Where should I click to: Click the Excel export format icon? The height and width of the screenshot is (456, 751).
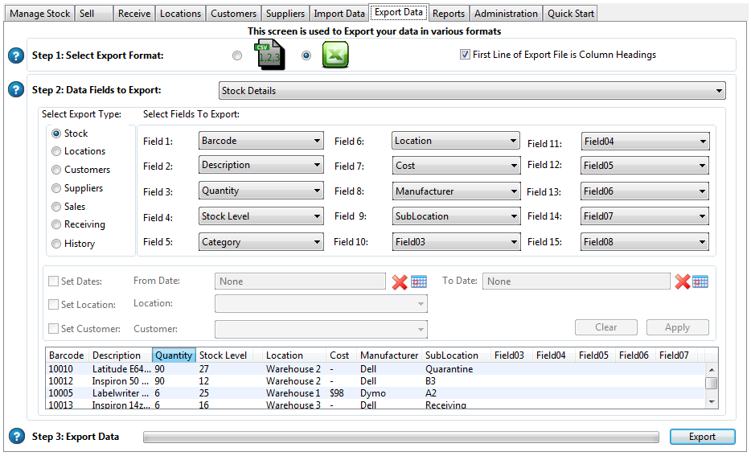[335, 55]
